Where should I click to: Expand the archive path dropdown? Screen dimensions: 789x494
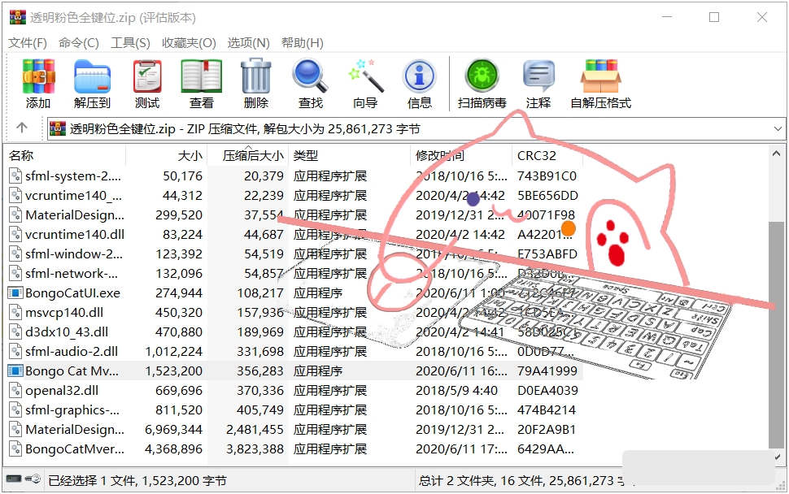[x=778, y=128]
